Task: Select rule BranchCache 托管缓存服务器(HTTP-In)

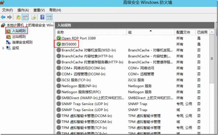Action: click(x=92, y=62)
